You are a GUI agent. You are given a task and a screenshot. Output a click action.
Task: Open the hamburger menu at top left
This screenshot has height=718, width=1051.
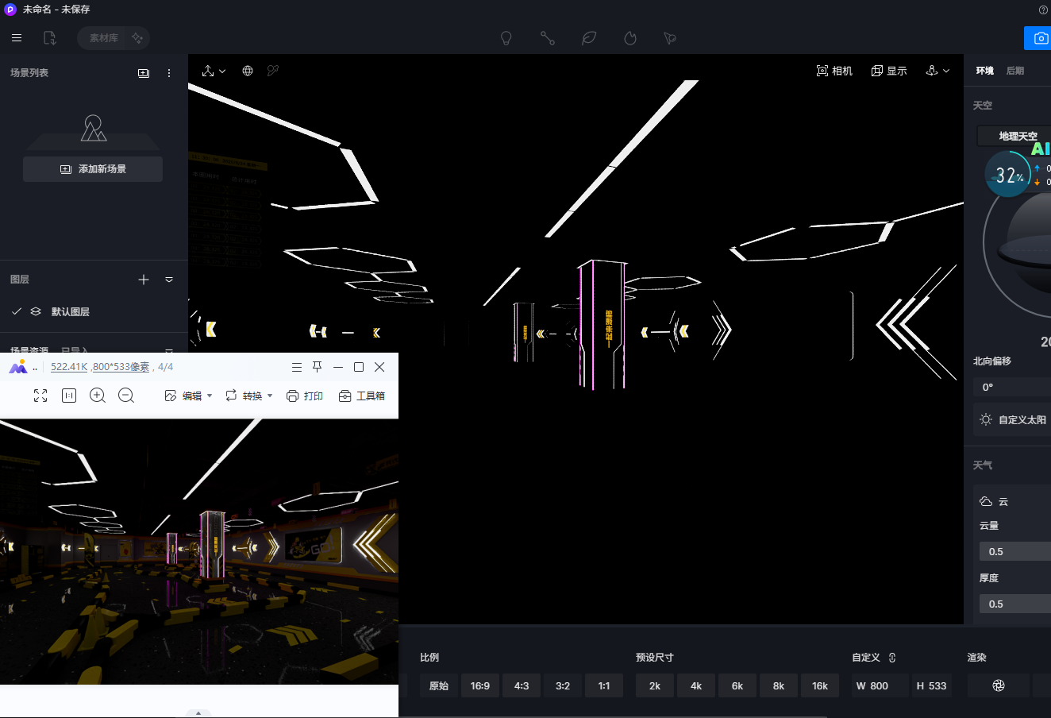pos(17,38)
